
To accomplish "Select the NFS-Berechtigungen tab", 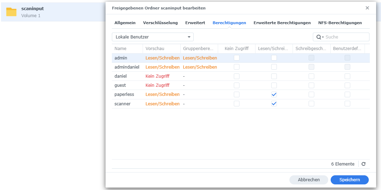I will pos(340,23).
